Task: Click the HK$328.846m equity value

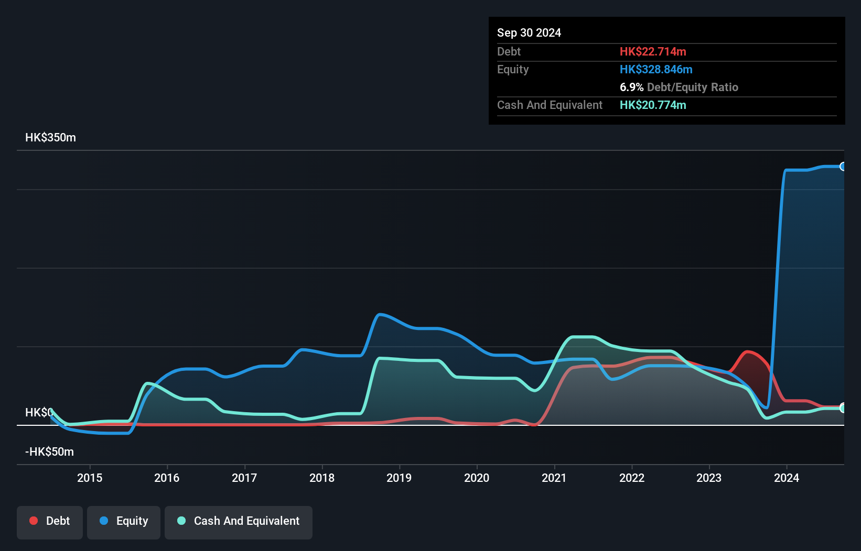Action: coord(656,69)
